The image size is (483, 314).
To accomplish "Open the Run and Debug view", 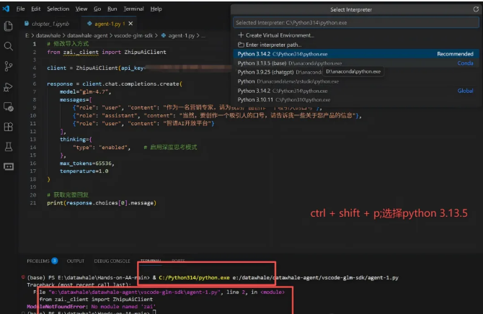I will (9, 86).
